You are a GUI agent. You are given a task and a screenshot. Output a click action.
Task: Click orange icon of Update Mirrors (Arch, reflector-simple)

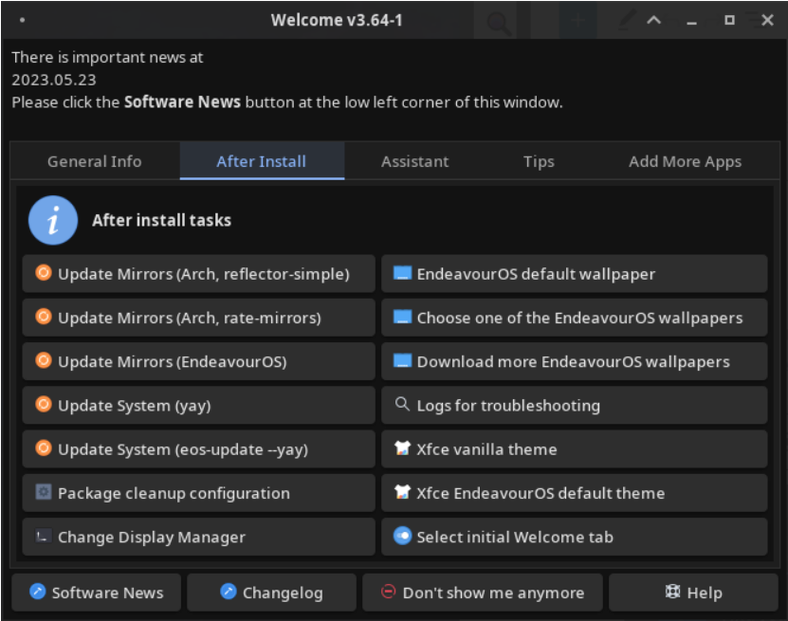pyautogui.click(x=44, y=273)
